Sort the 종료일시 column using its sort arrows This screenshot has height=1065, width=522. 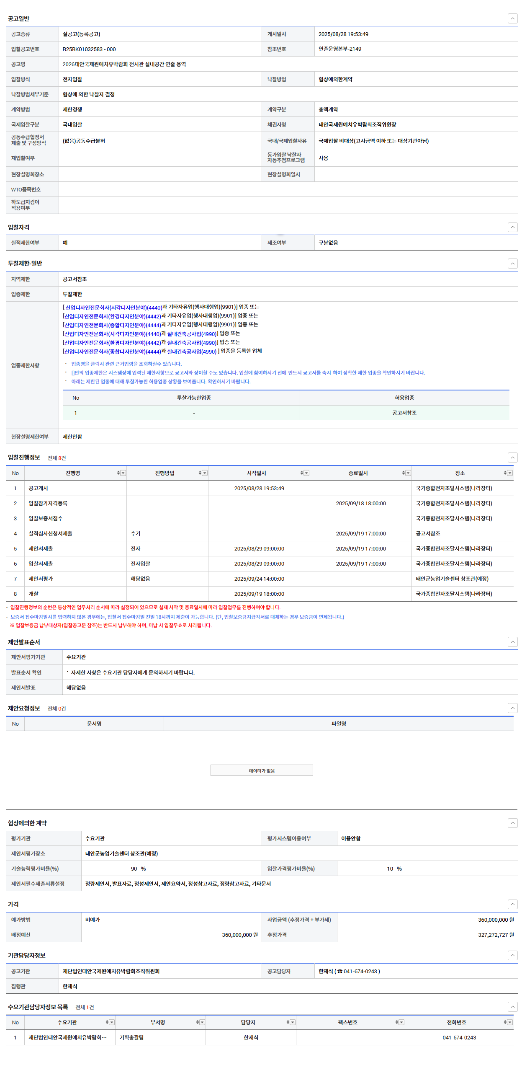[404, 473]
